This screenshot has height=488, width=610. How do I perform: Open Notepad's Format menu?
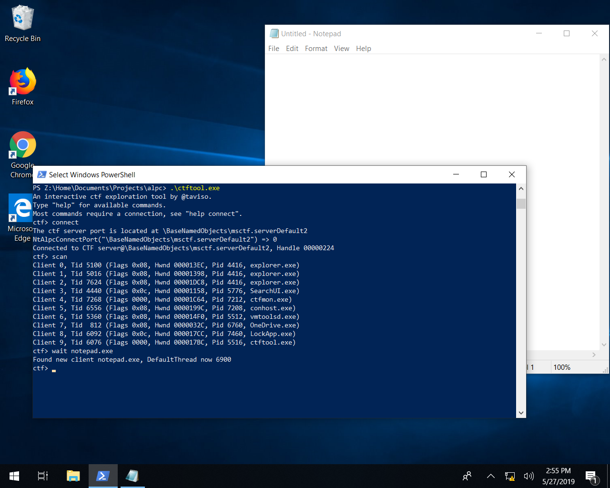point(316,49)
